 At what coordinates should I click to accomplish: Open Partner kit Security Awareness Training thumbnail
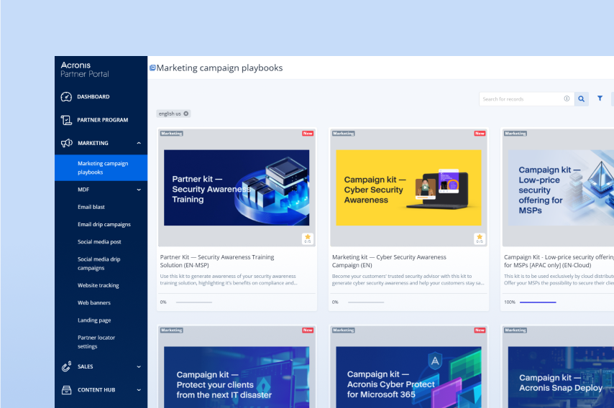click(x=237, y=187)
